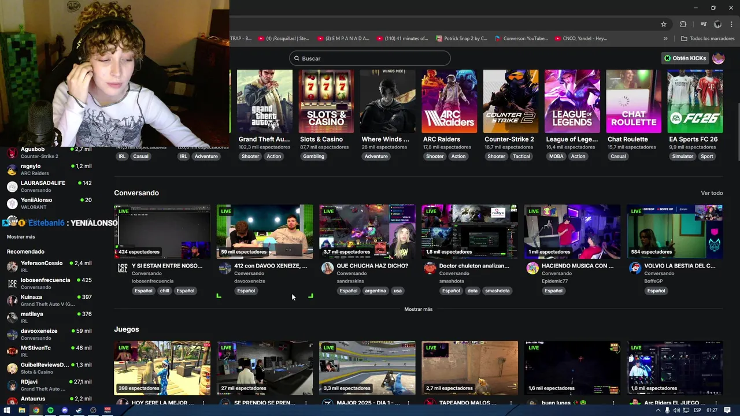Expand Mostrar más below Conversando streams
This screenshot has height=416, width=740.
418,309
